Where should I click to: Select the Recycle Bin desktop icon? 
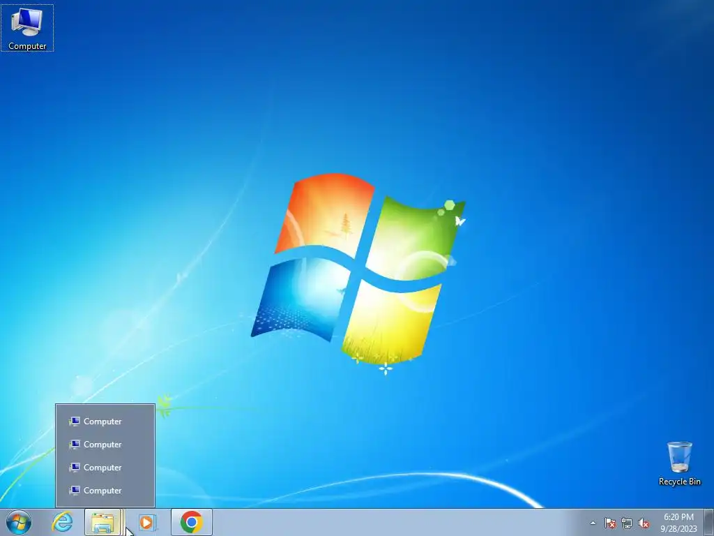pyautogui.click(x=679, y=463)
